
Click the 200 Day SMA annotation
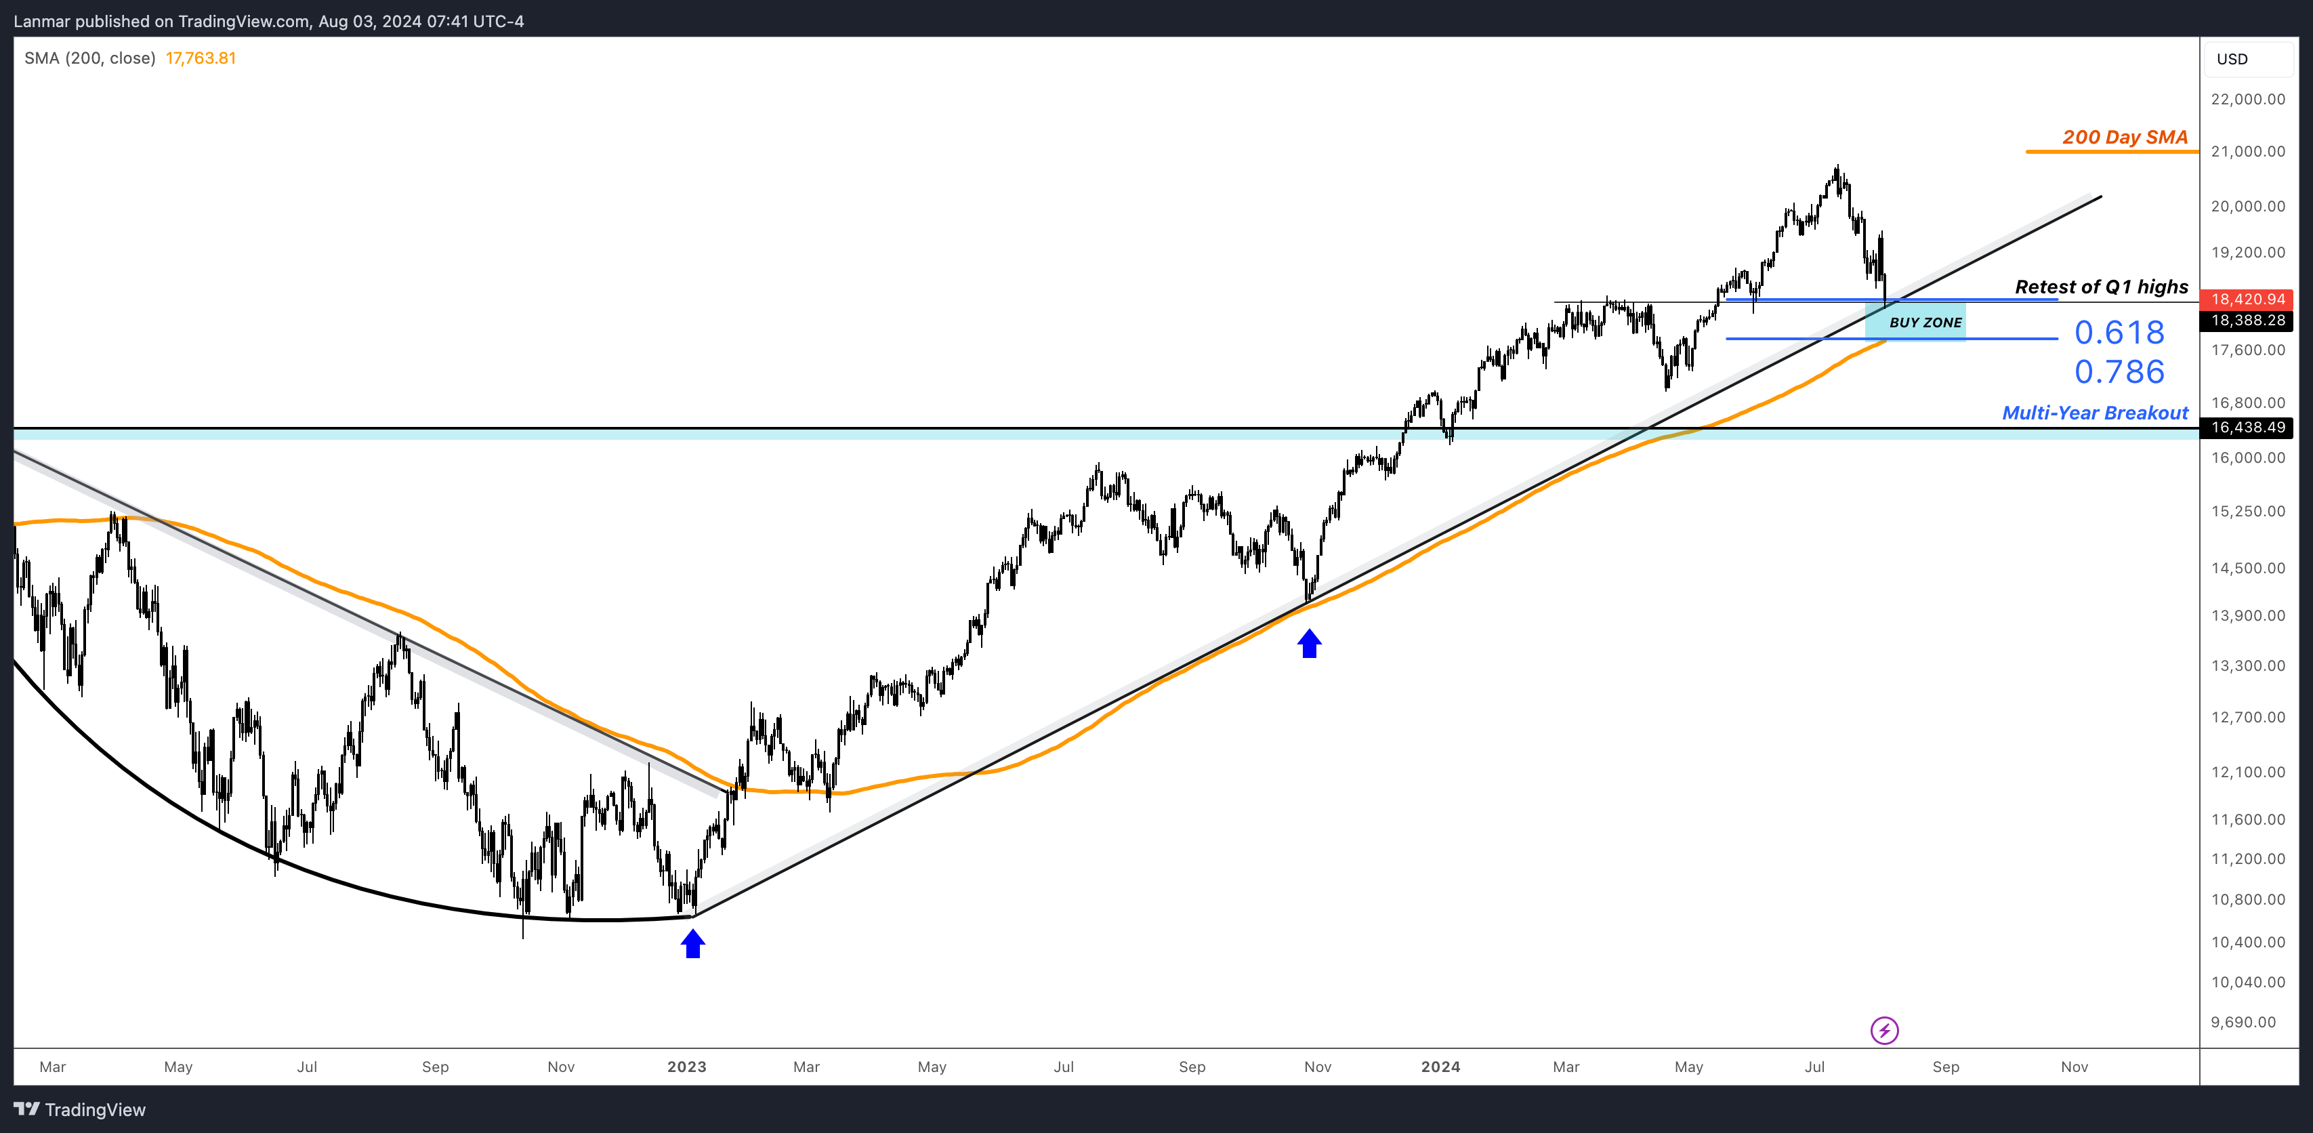click(x=2125, y=138)
